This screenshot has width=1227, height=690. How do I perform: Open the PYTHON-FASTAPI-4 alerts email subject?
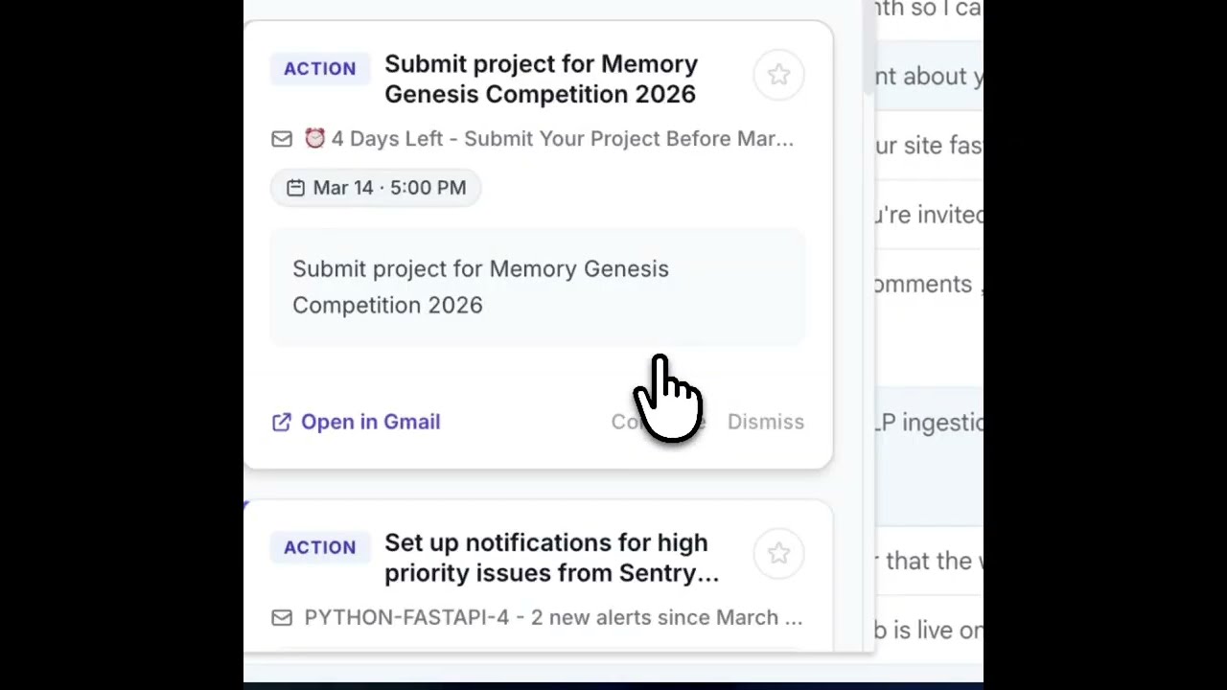click(x=552, y=618)
